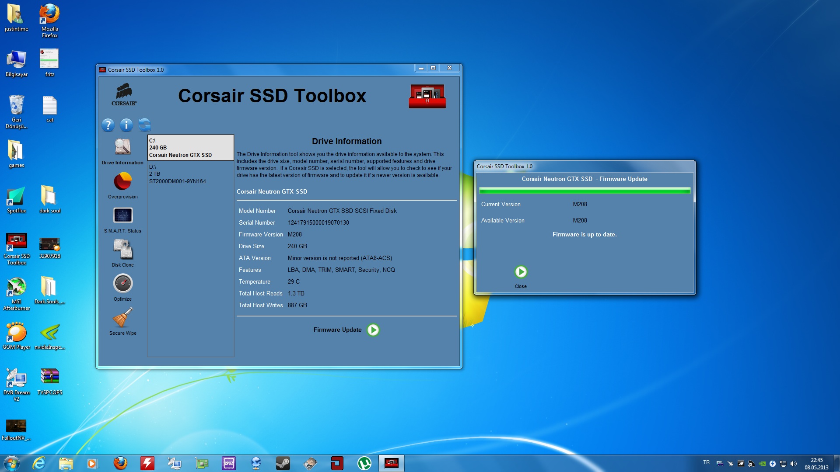Image resolution: width=840 pixels, height=472 pixels.
Task: Select D:\ 2 TB ST2000DM001 drive
Action: pyautogui.click(x=190, y=174)
